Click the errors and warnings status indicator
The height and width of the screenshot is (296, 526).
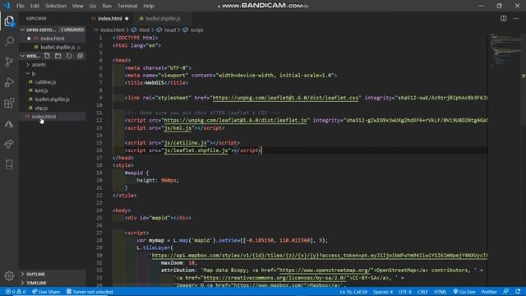[16, 292]
